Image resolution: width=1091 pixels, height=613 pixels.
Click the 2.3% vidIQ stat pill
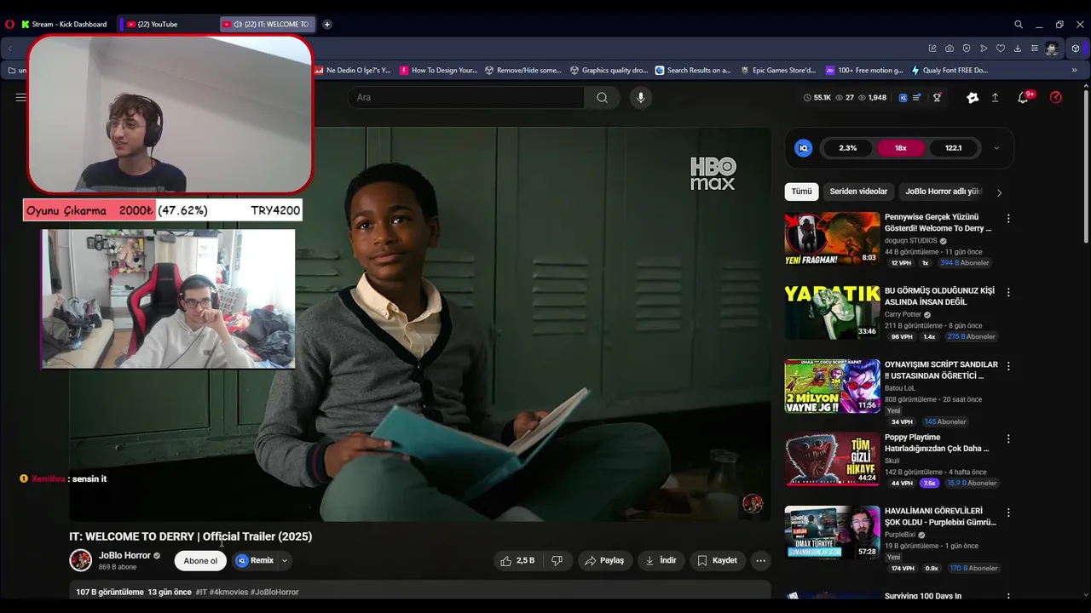(847, 148)
